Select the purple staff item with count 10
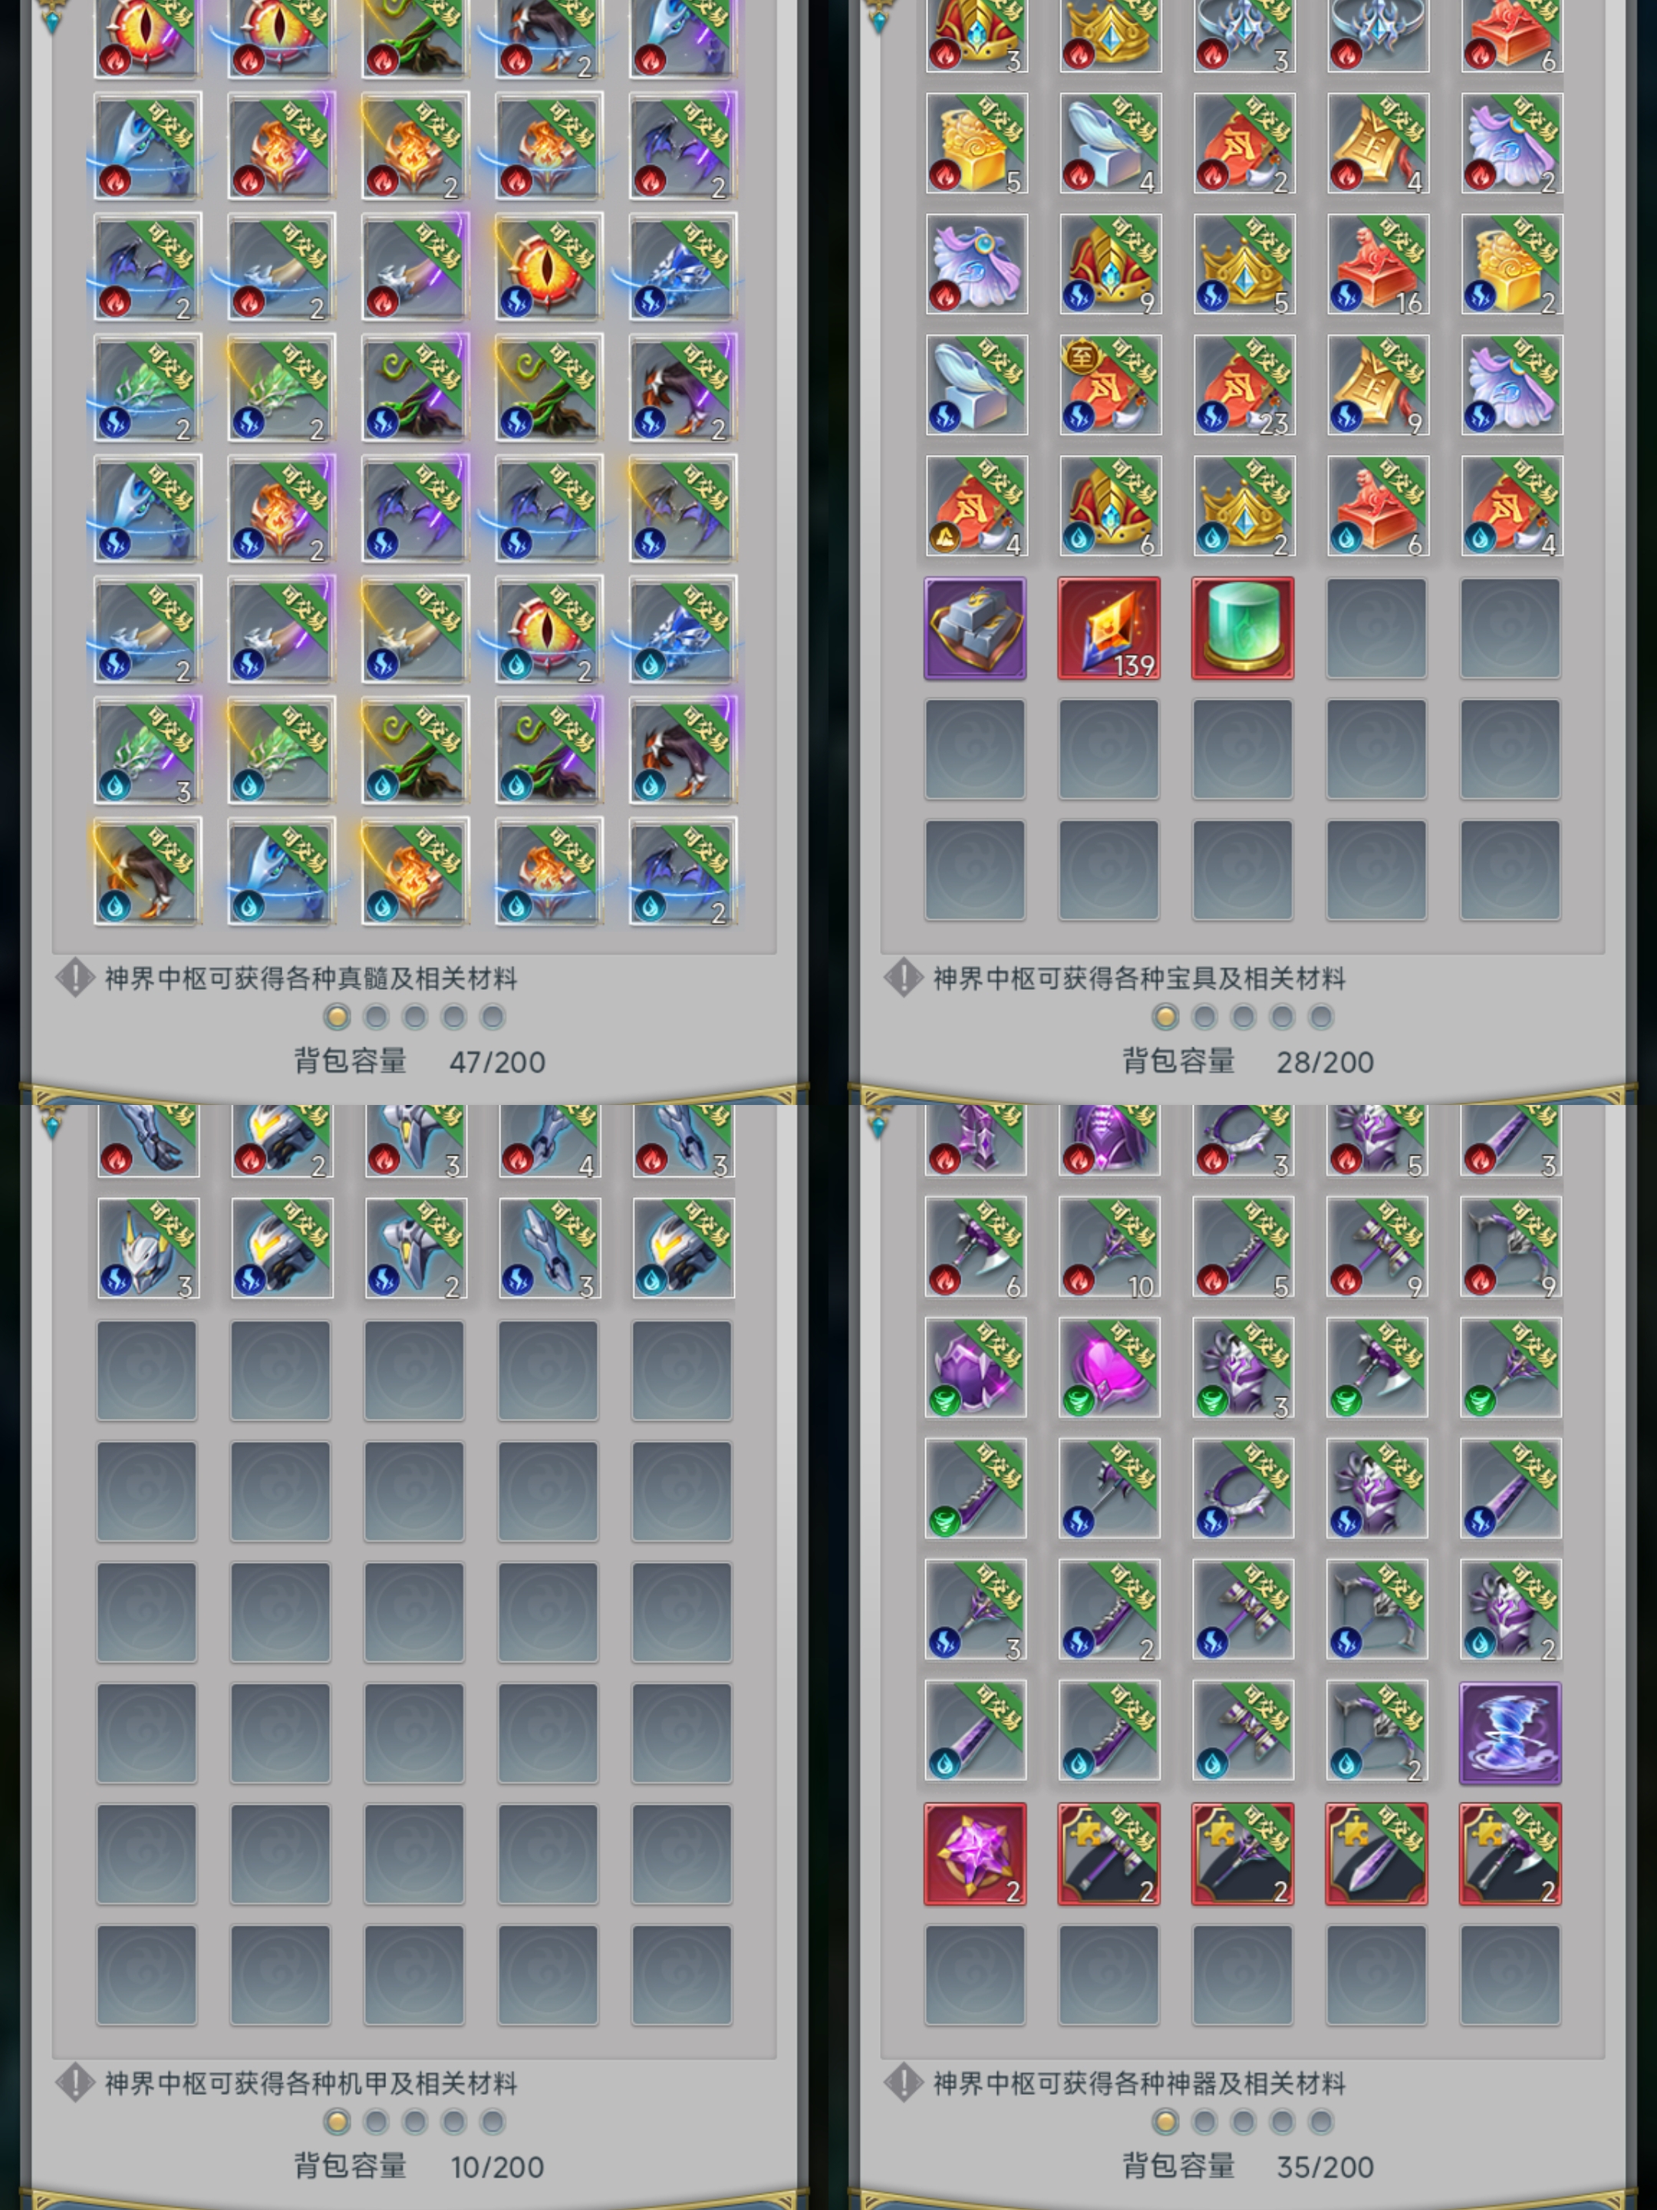Screen dimensions: 1657x2210 (x=1109, y=1247)
